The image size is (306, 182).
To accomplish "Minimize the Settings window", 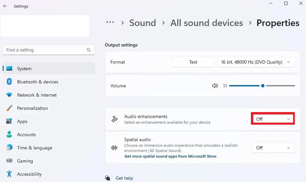I will tap(271, 3).
